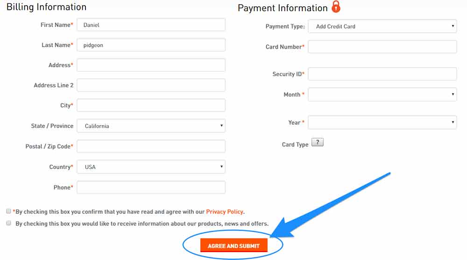Click the Card Type question mark help icon
The width and height of the screenshot is (467, 260).
(318, 142)
